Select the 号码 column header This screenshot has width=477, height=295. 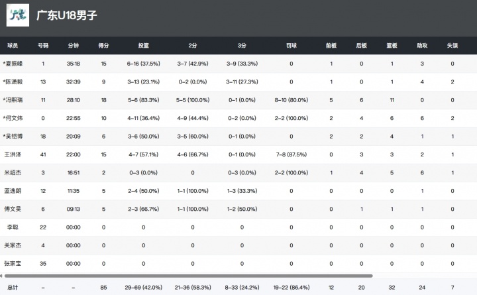point(43,46)
